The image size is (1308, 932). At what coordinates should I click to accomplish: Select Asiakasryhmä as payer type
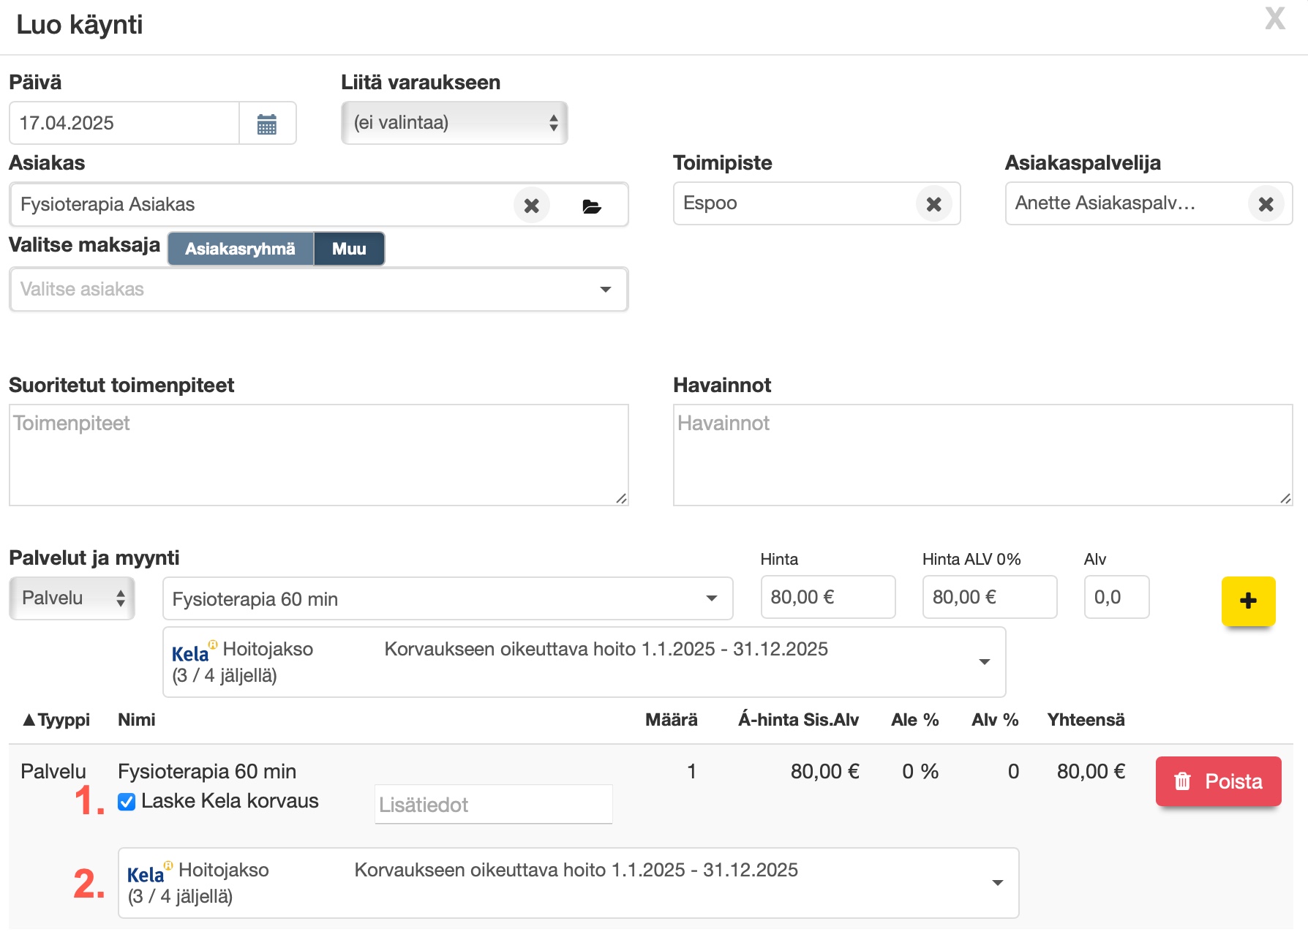(240, 249)
